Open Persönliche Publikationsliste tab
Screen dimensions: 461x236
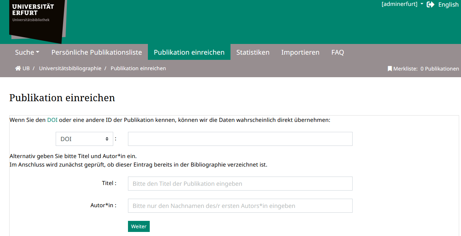[97, 52]
